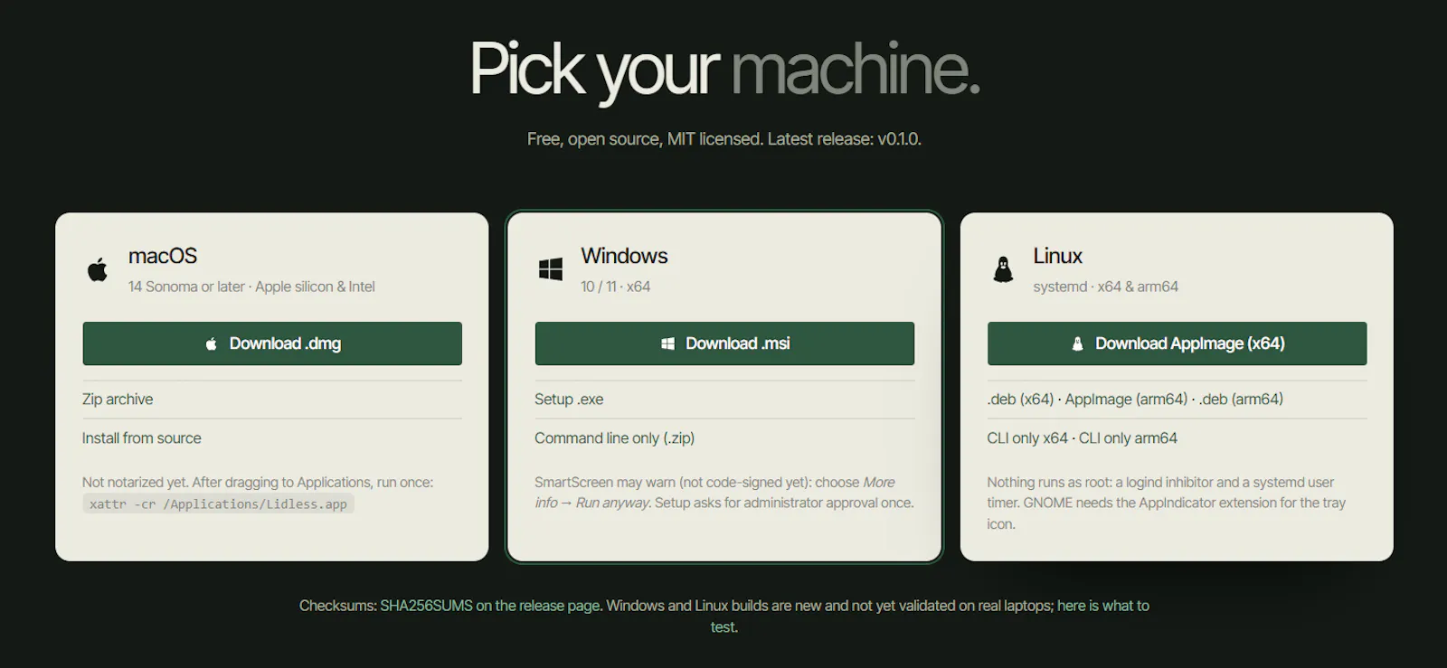Image resolution: width=1447 pixels, height=668 pixels.
Task: Click the Windows card title
Action: [x=624, y=256]
